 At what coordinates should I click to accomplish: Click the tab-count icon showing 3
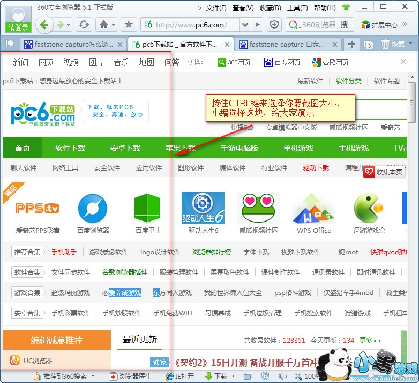click(x=368, y=45)
